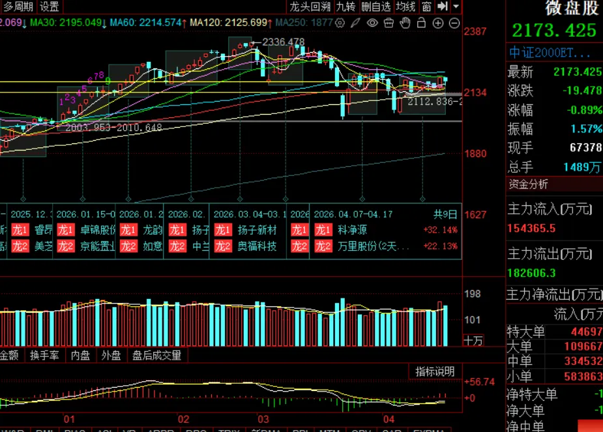This screenshot has height=432, width=603.
Task: Select the 2026.03.04-03.1 period header
Action: [x=250, y=214]
